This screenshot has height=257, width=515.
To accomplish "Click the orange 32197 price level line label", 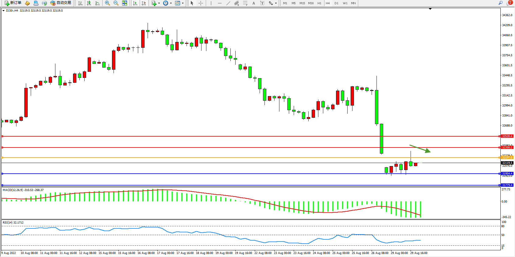I will 507,158.
